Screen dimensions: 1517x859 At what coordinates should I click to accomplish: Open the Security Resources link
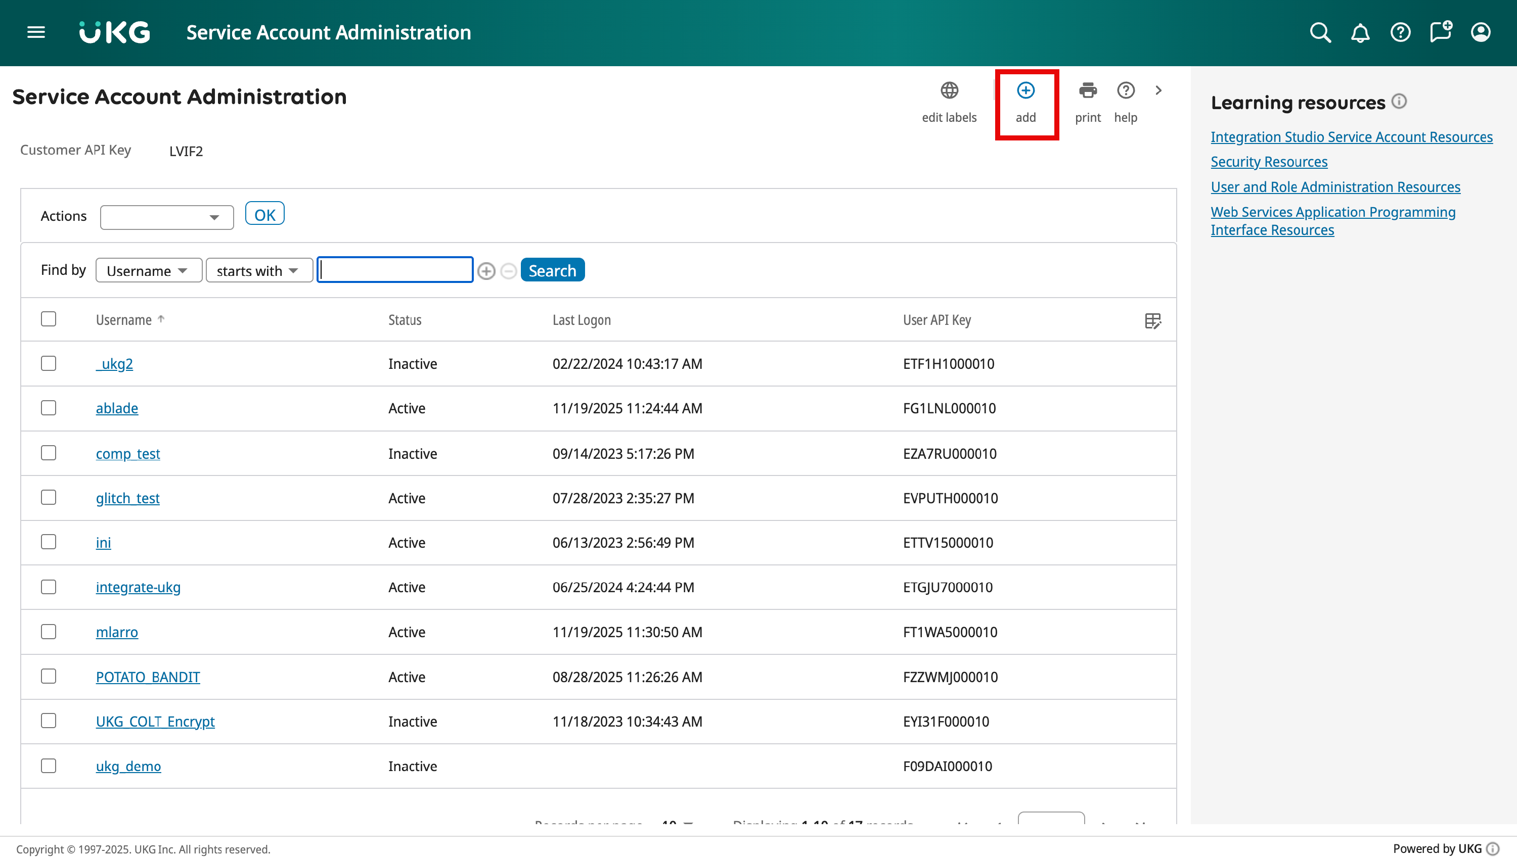click(1269, 162)
